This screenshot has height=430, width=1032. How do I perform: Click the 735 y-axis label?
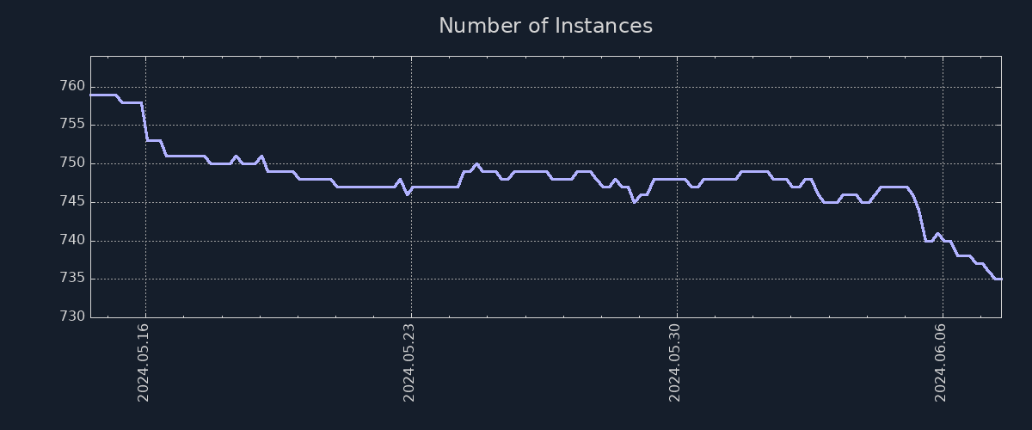(x=72, y=279)
